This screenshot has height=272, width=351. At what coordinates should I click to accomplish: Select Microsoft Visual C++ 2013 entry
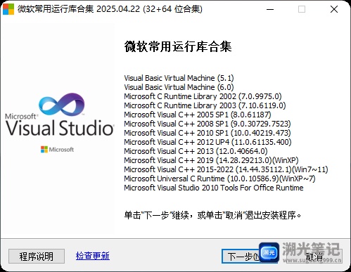pyautogui.click(x=196, y=151)
